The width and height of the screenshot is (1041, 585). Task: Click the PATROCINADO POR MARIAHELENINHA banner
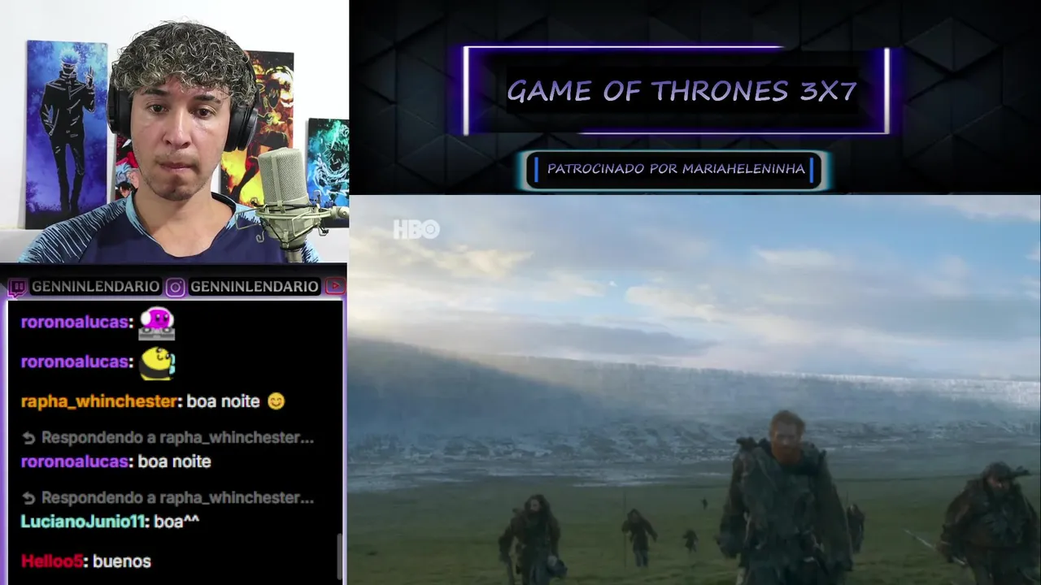click(675, 170)
